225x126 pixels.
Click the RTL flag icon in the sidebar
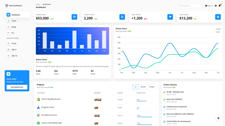tap(8, 33)
